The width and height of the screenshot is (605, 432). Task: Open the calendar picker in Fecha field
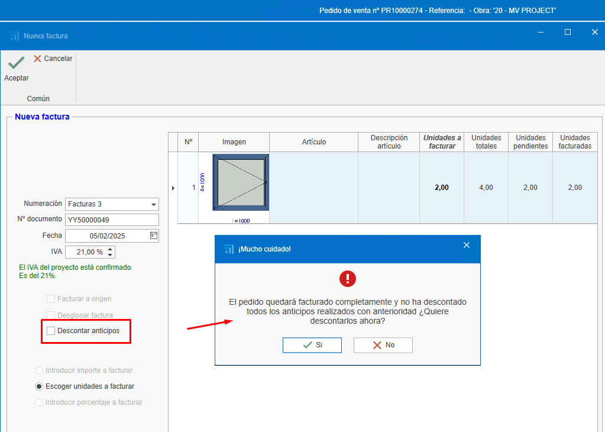(x=154, y=236)
